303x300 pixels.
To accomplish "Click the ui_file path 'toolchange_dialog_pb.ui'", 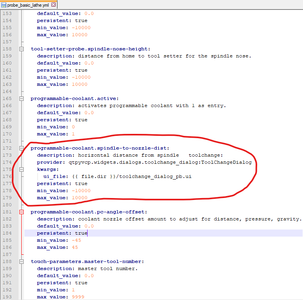I will [x=155, y=177].
